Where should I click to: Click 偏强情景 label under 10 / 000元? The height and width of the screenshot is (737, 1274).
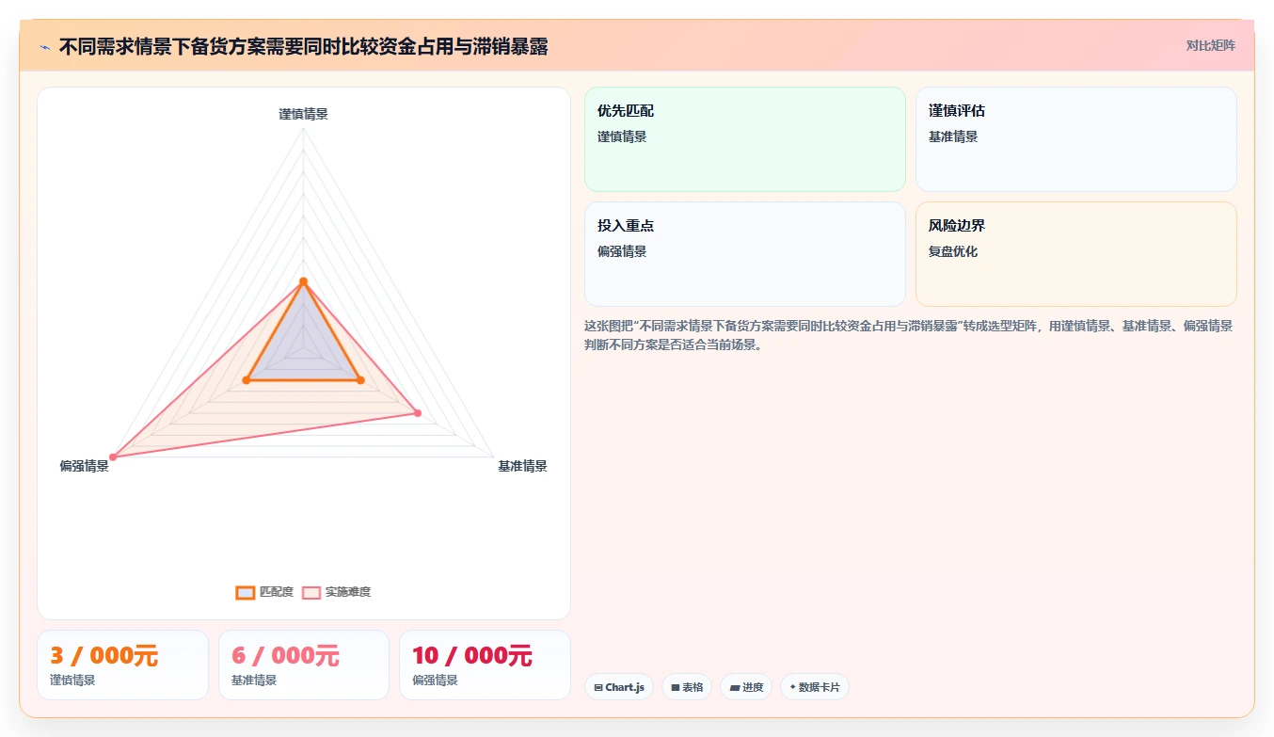point(435,680)
